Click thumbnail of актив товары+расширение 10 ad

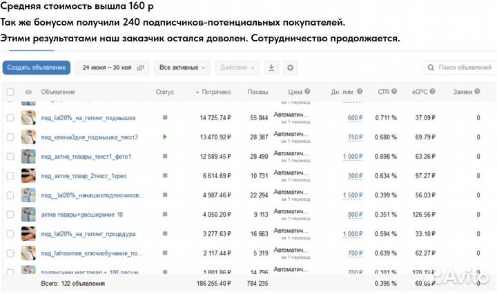tap(28, 214)
